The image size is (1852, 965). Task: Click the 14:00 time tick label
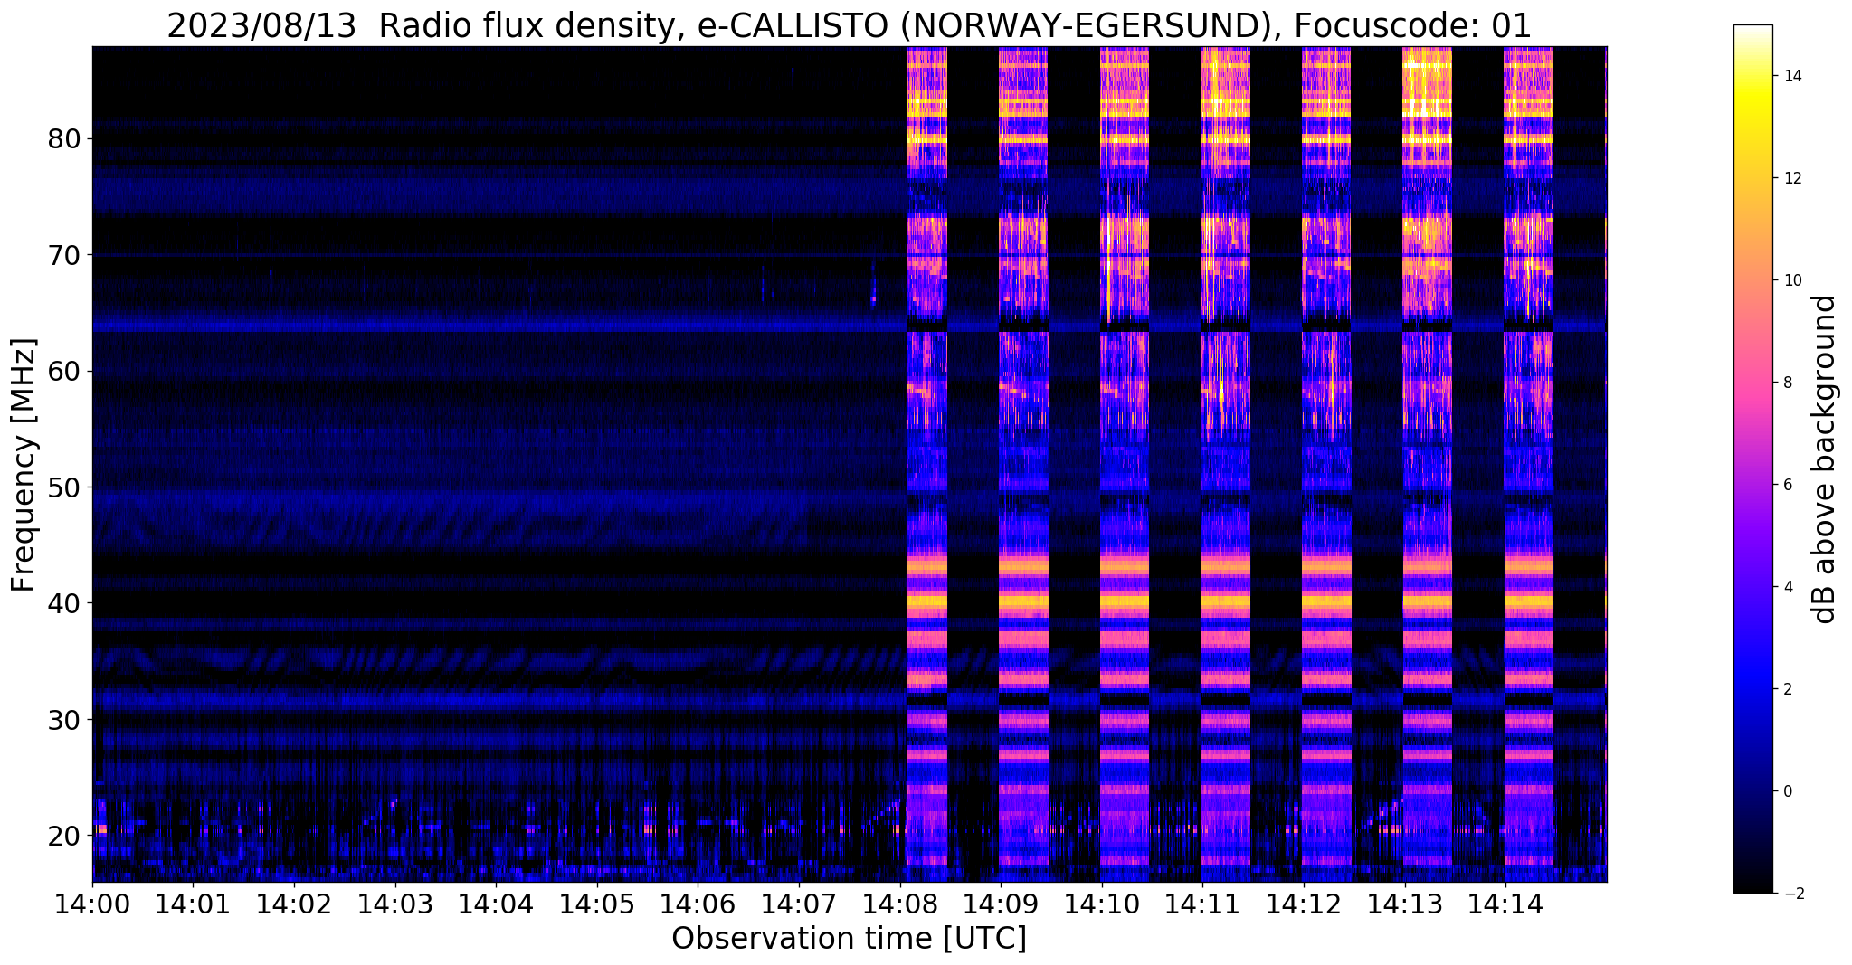point(92,904)
